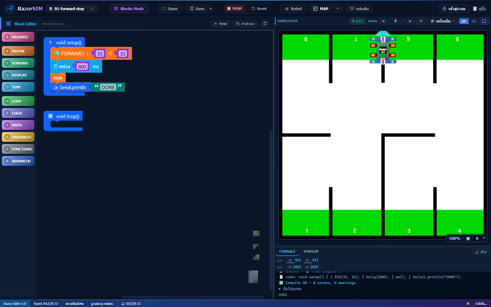Click the ทำสำเนา duplicate button
The height and width of the screenshot is (307, 491).
click(x=245, y=24)
